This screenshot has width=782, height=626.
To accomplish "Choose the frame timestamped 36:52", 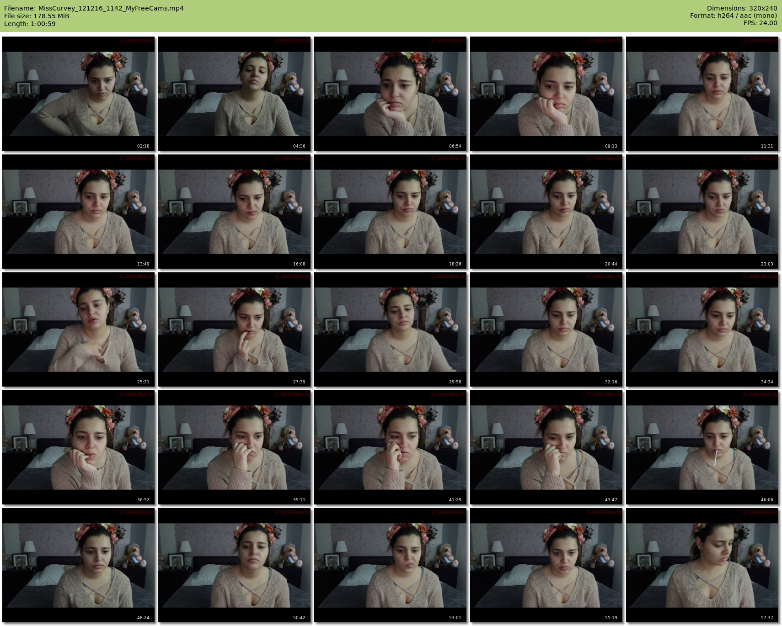I will coord(79,447).
